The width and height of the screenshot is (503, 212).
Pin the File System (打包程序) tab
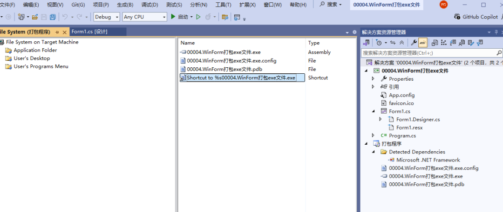[57, 32]
